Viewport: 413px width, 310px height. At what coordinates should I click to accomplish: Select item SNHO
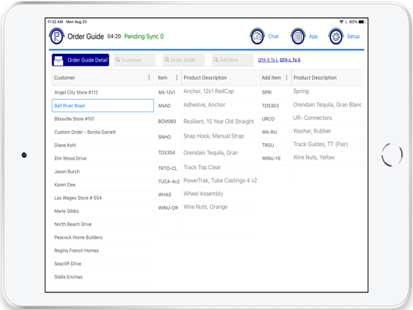[165, 137]
